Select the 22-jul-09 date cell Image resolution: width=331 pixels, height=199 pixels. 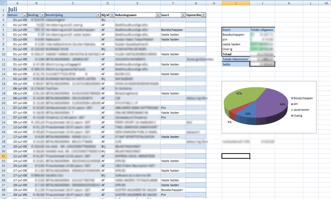tap(17, 156)
